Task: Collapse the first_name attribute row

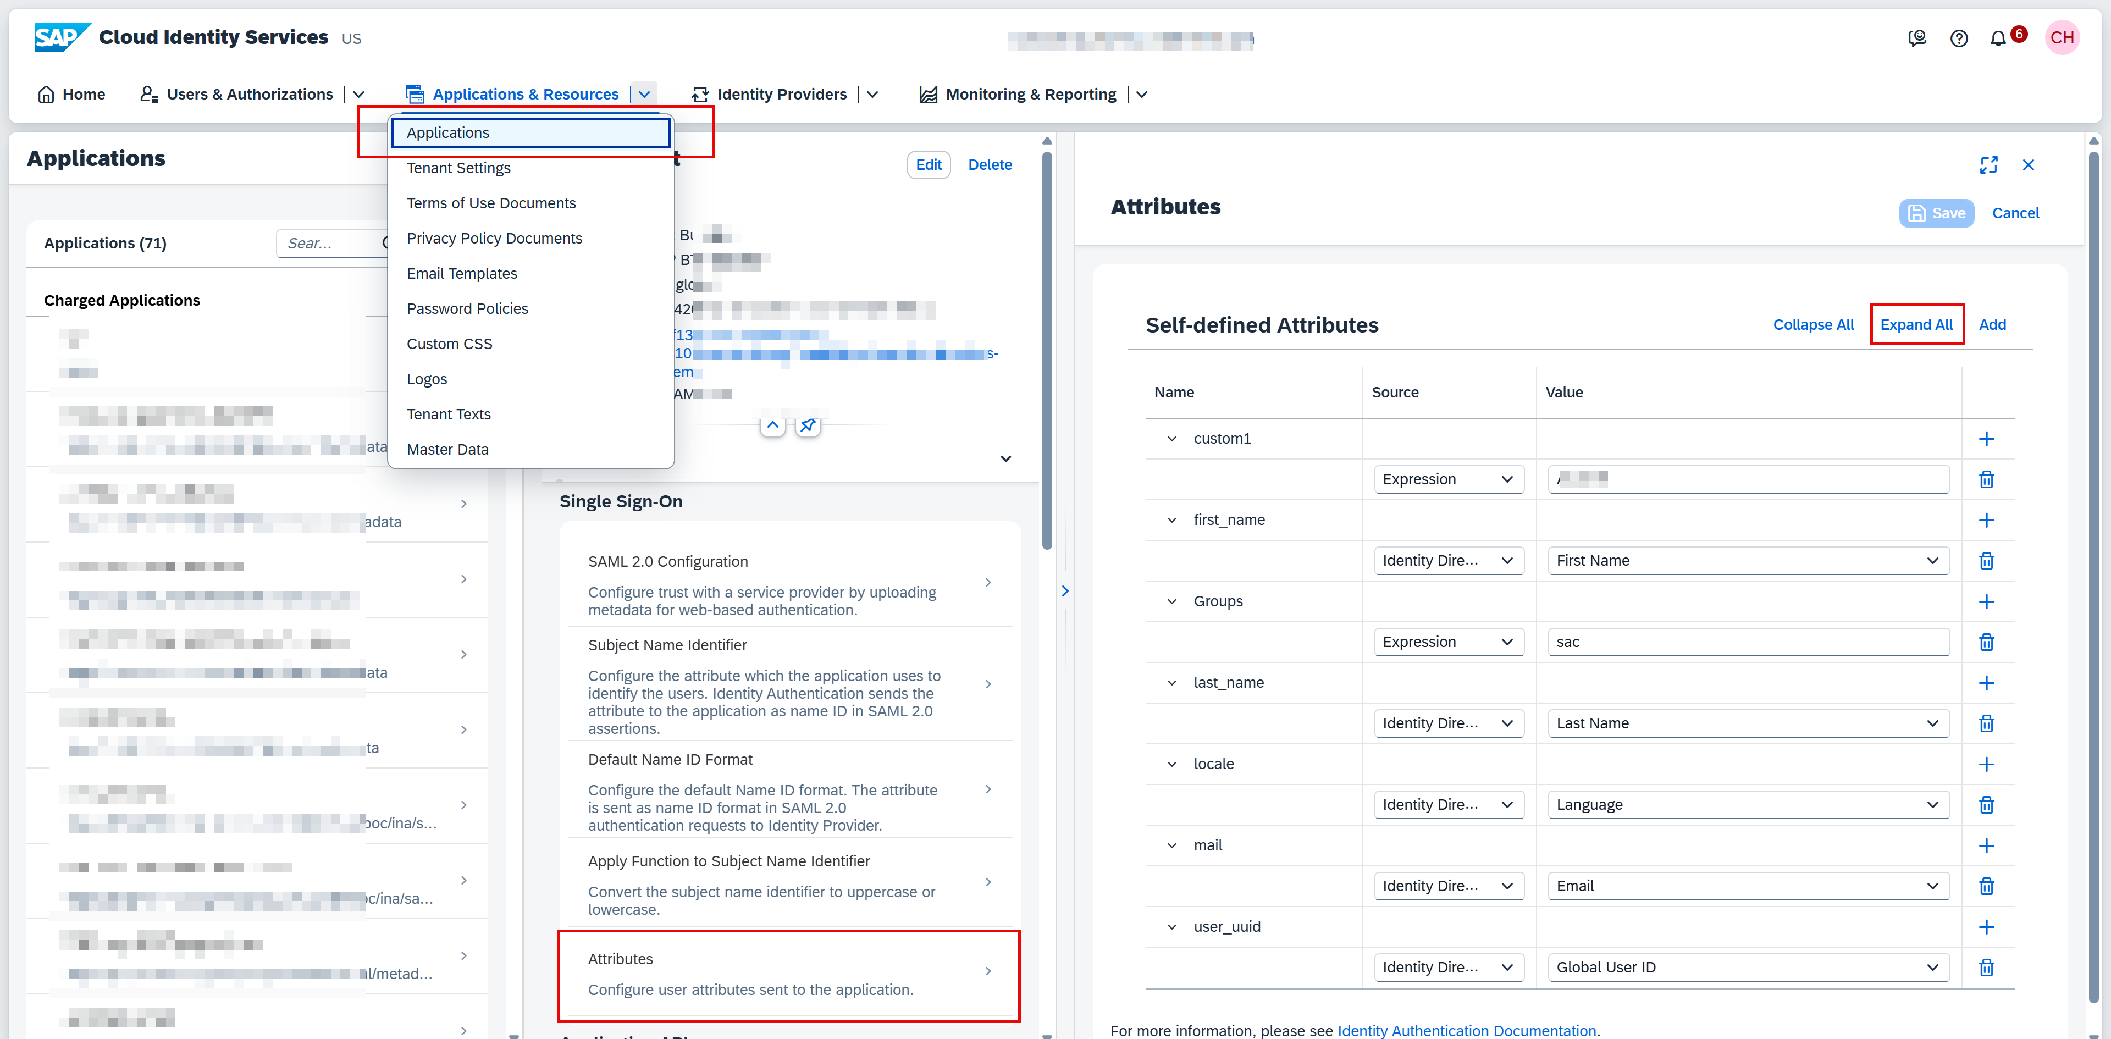Action: [x=1172, y=520]
